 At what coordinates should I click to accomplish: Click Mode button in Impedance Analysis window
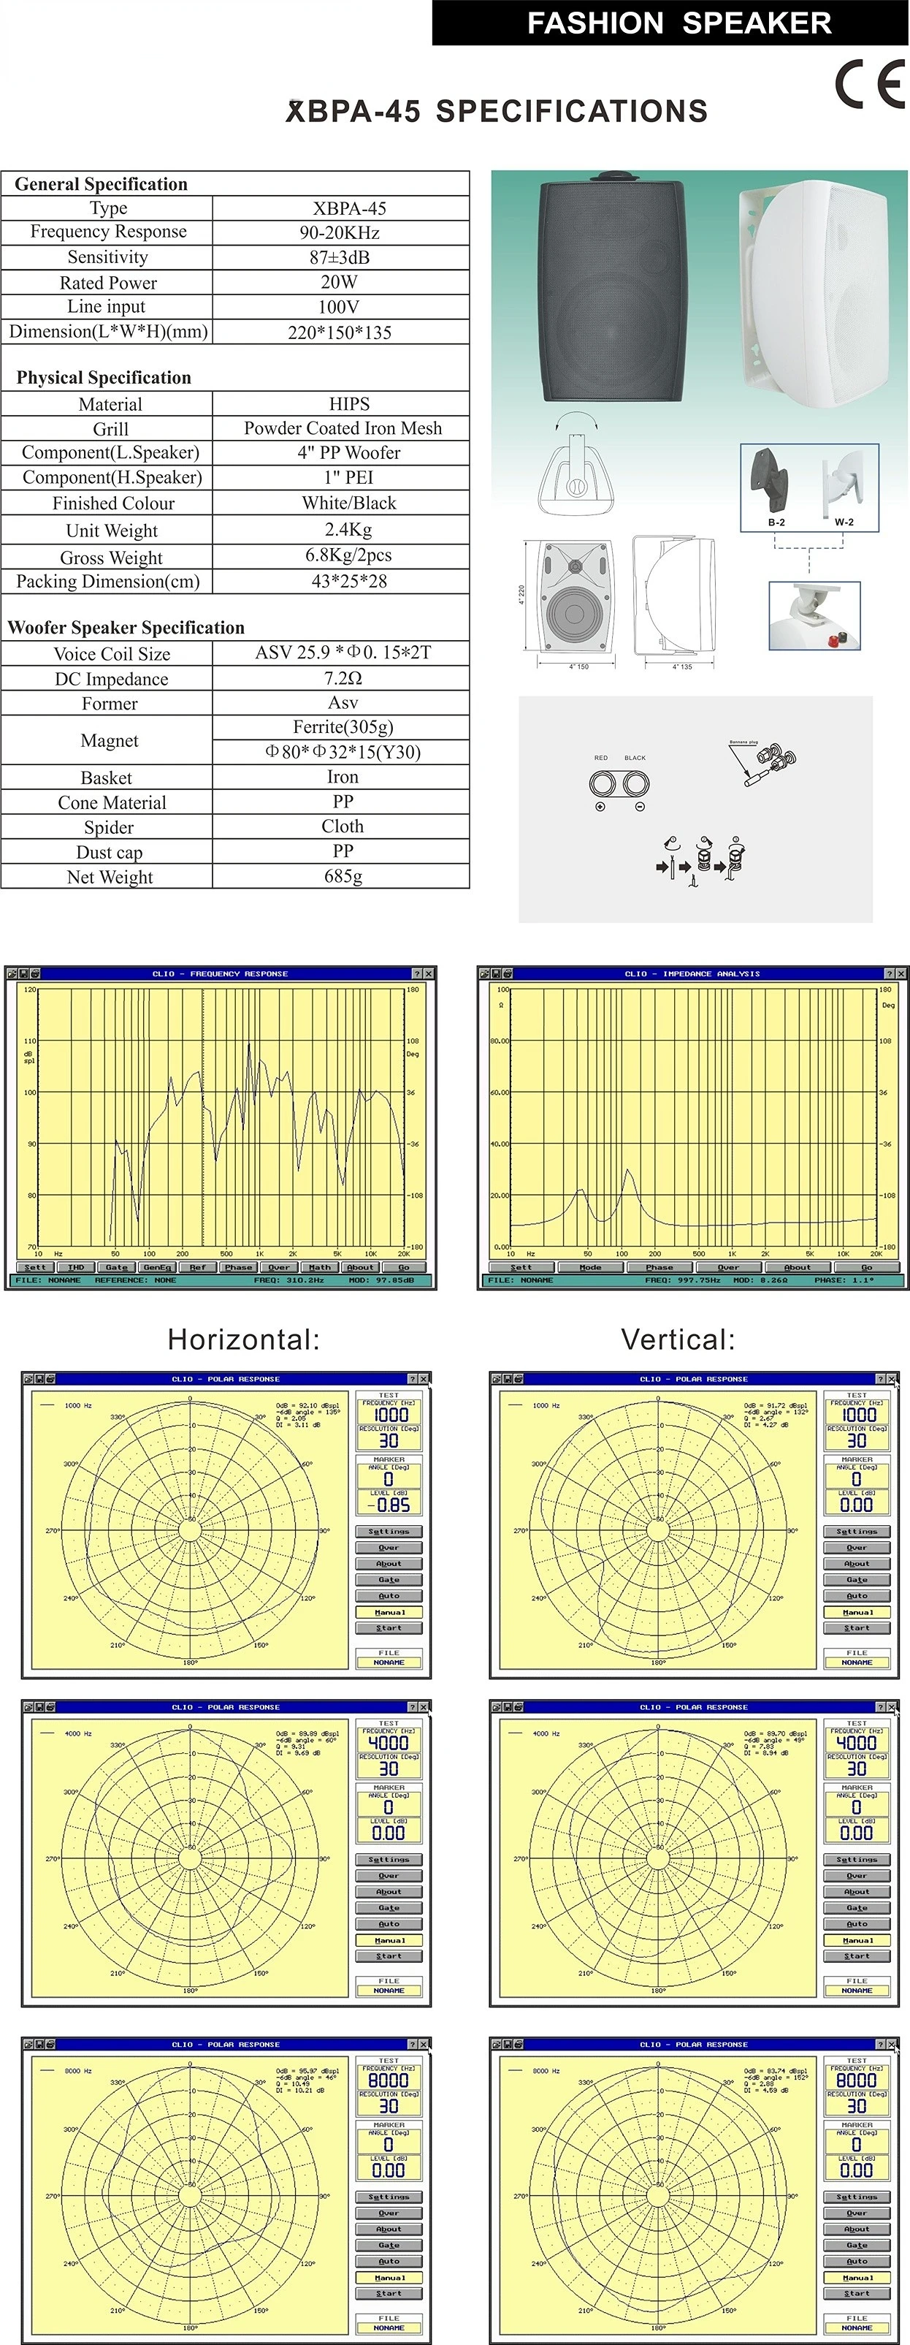(591, 1267)
